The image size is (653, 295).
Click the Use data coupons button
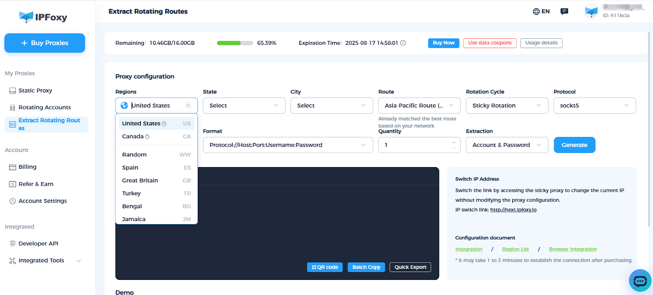click(489, 43)
